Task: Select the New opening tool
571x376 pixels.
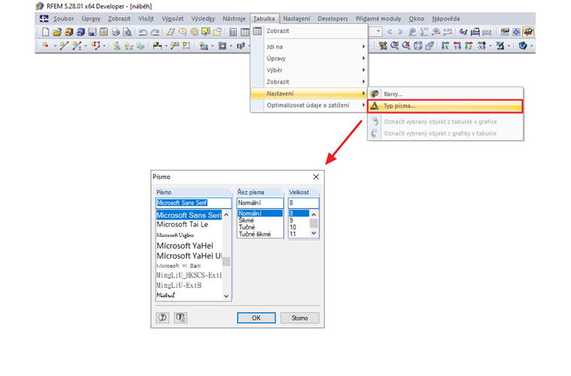Action: (x=222, y=46)
